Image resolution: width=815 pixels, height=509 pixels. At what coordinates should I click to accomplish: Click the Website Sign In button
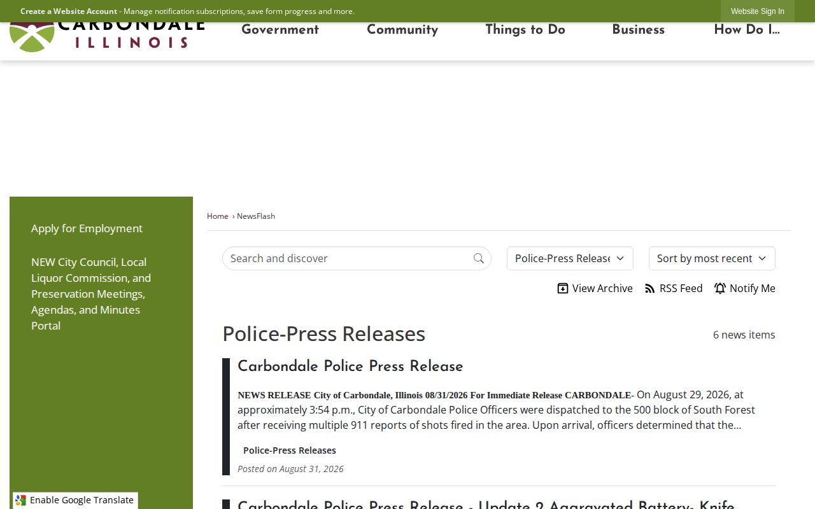758,11
